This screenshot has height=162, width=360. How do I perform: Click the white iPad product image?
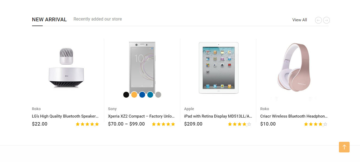tap(218, 68)
